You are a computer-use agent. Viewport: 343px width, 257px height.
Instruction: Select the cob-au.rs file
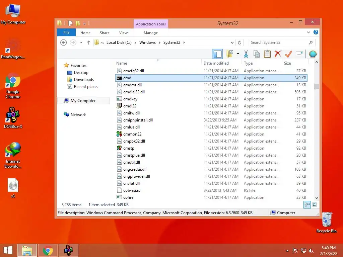[x=211, y=190]
